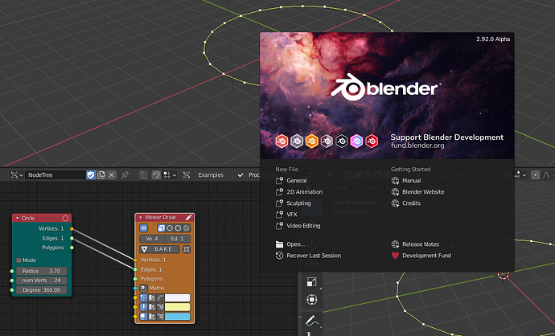Toggle the eye visibility in Viewer Draw

click(143, 228)
